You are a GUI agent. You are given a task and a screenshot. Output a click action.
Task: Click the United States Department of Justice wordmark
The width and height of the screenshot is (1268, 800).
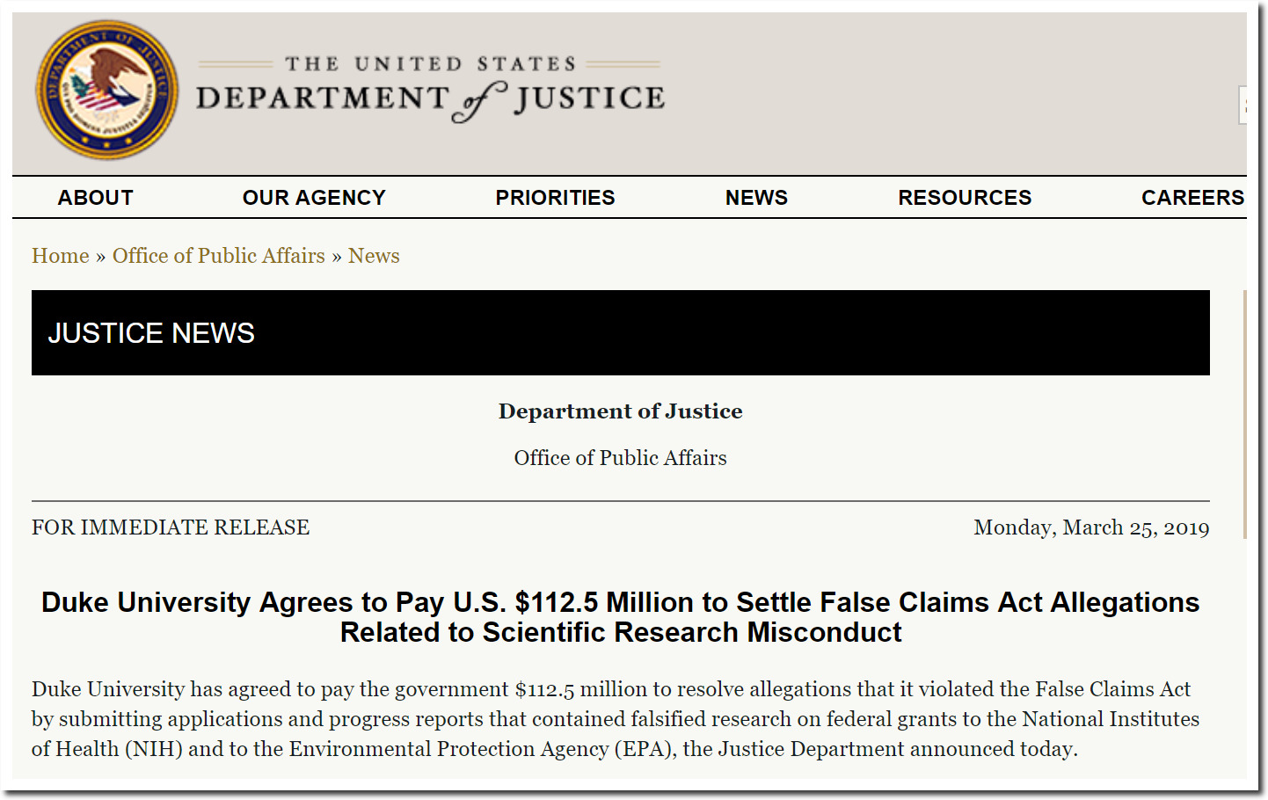[x=430, y=90]
